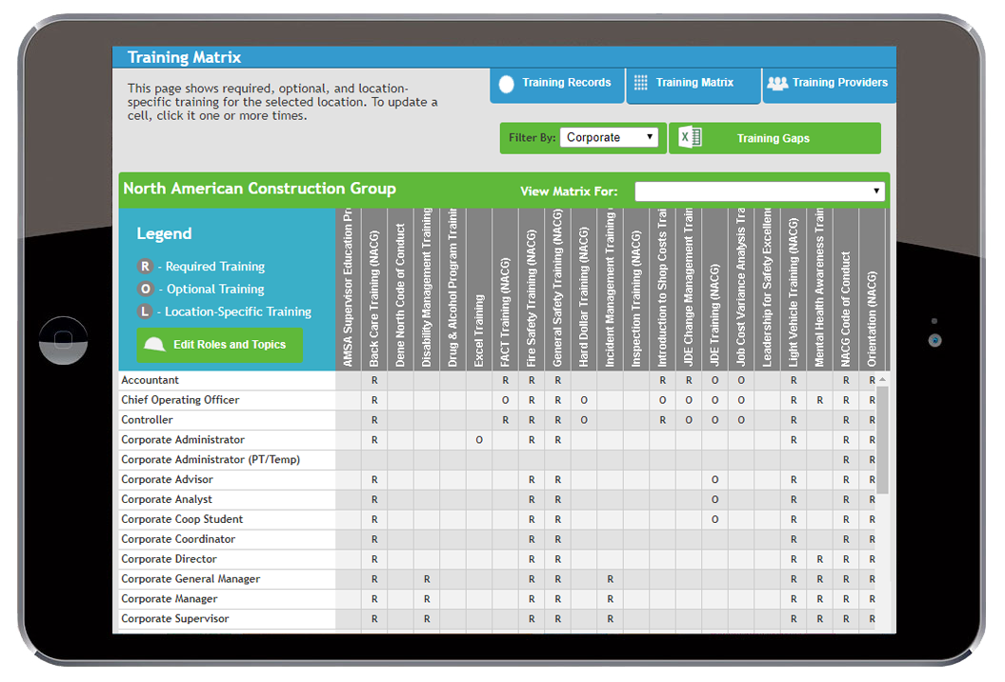
Task: Click the Fire Safety Training column header
Action: point(532,289)
